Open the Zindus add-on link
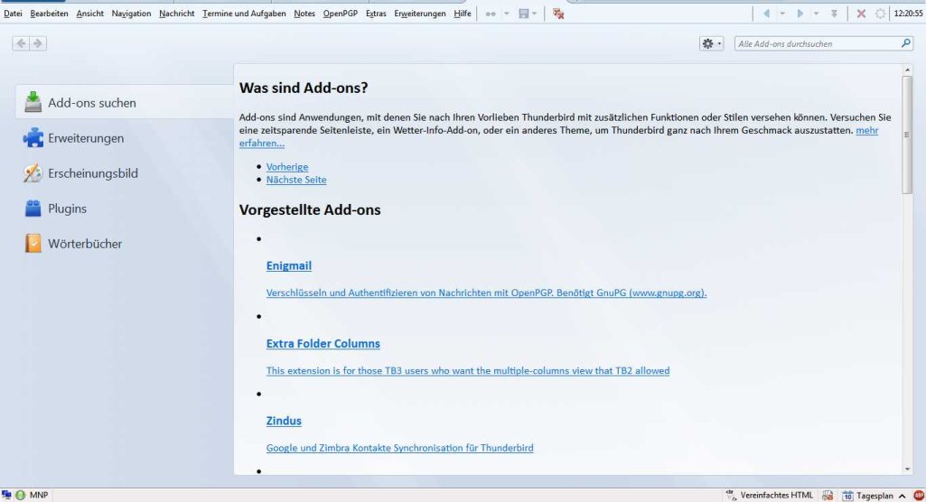Screen dimensions: 926x502 click(284, 421)
